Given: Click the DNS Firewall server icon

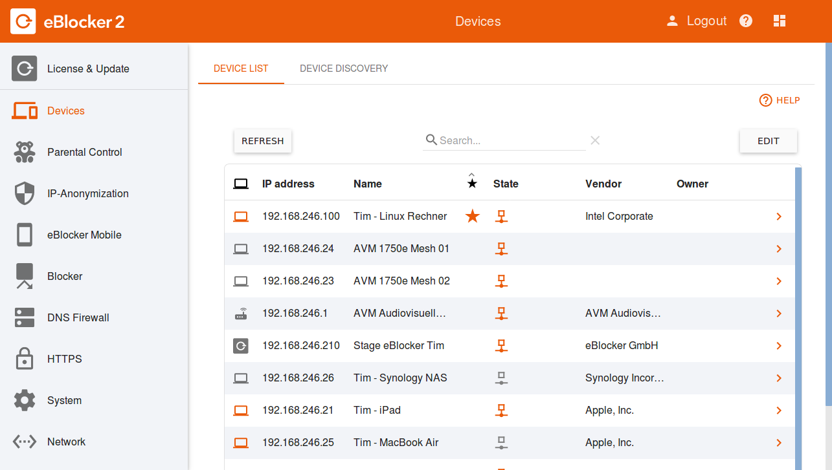Looking at the screenshot, I should pos(25,317).
